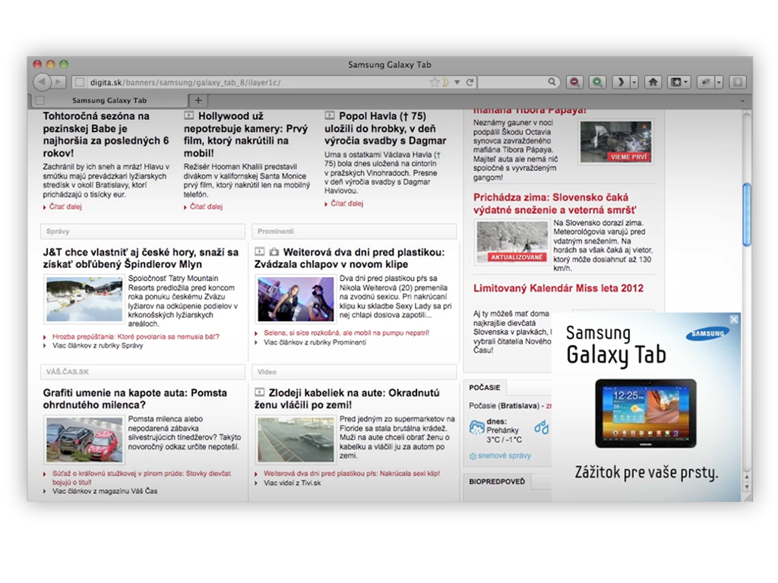Click Čítať ďalej under pezinská Baba article

pyautogui.click(x=65, y=206)
